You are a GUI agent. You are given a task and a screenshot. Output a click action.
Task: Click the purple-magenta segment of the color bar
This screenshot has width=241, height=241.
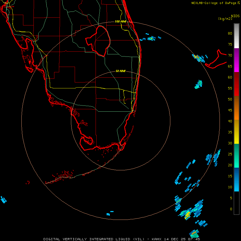[236, 60]
